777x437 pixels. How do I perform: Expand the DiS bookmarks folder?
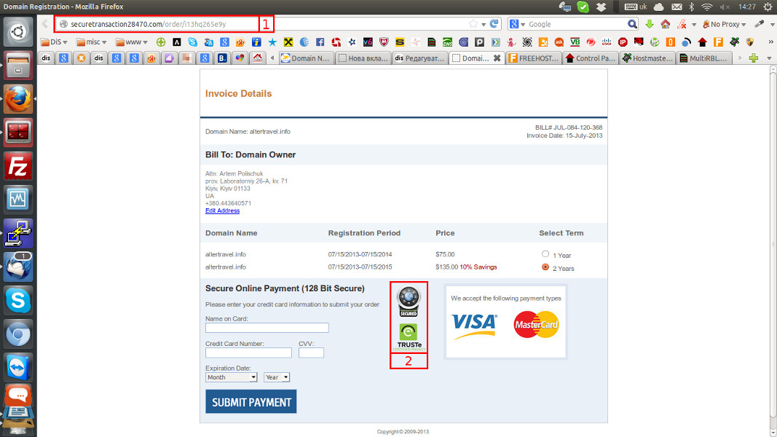[53, 42]
